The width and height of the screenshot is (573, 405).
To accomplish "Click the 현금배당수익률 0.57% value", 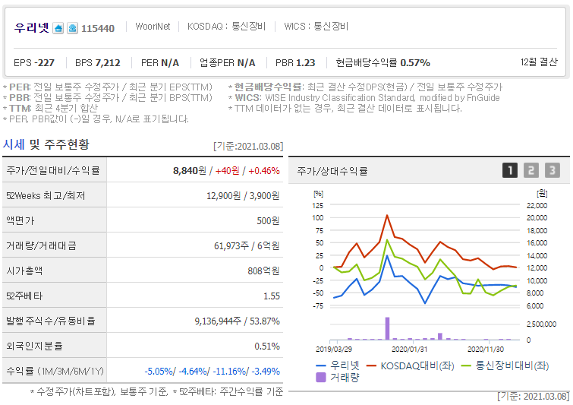I will (x=383, y=63).
